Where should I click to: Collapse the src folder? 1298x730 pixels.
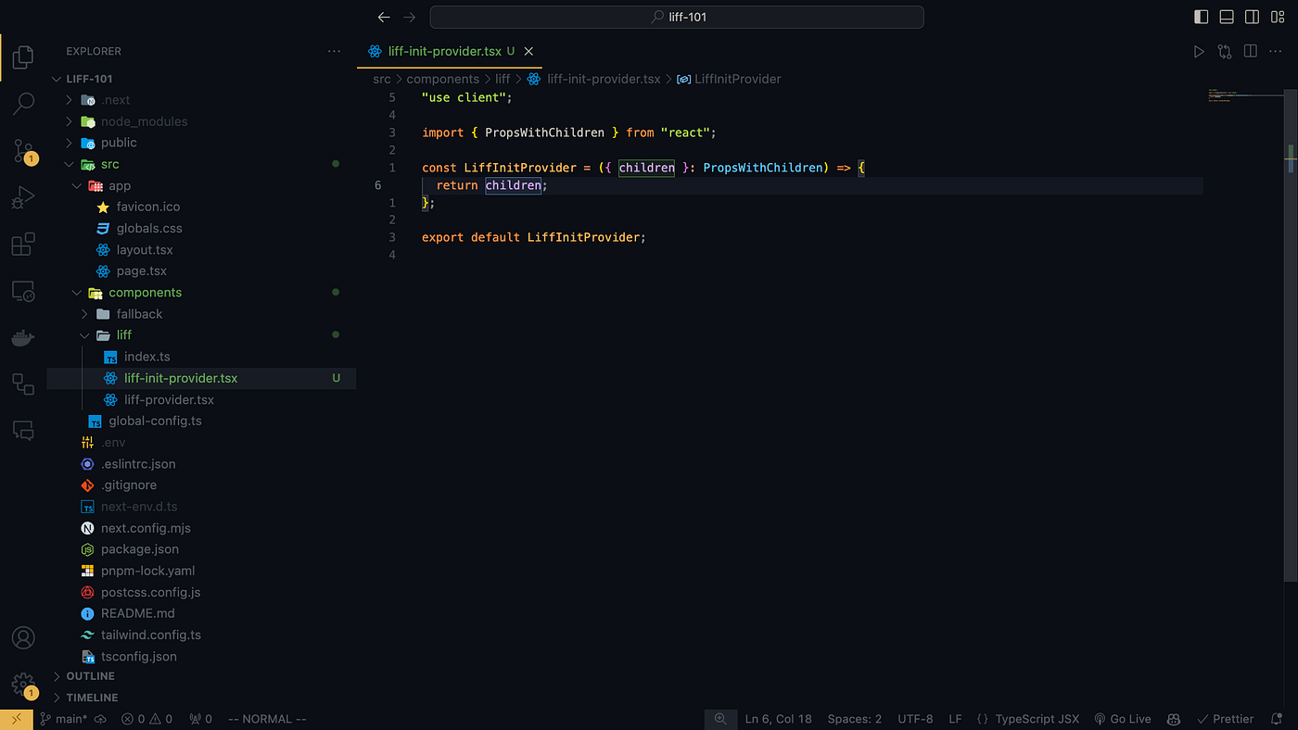201,164
